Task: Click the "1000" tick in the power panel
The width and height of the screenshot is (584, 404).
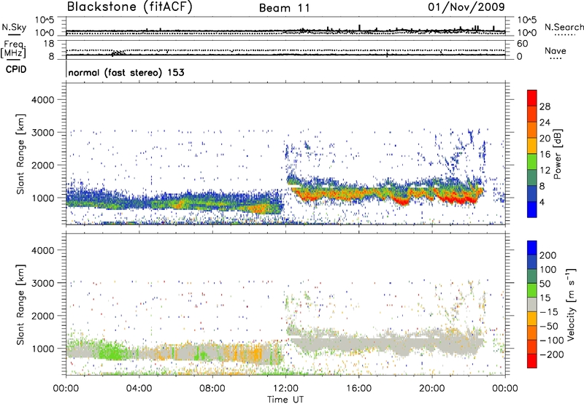Action: pyautogui.click(x=42, y=198)
